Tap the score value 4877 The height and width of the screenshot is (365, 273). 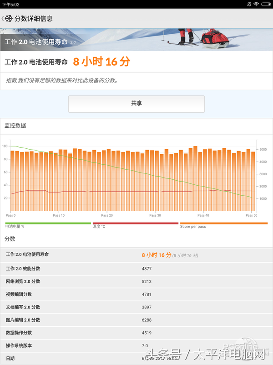coord(147,269)
